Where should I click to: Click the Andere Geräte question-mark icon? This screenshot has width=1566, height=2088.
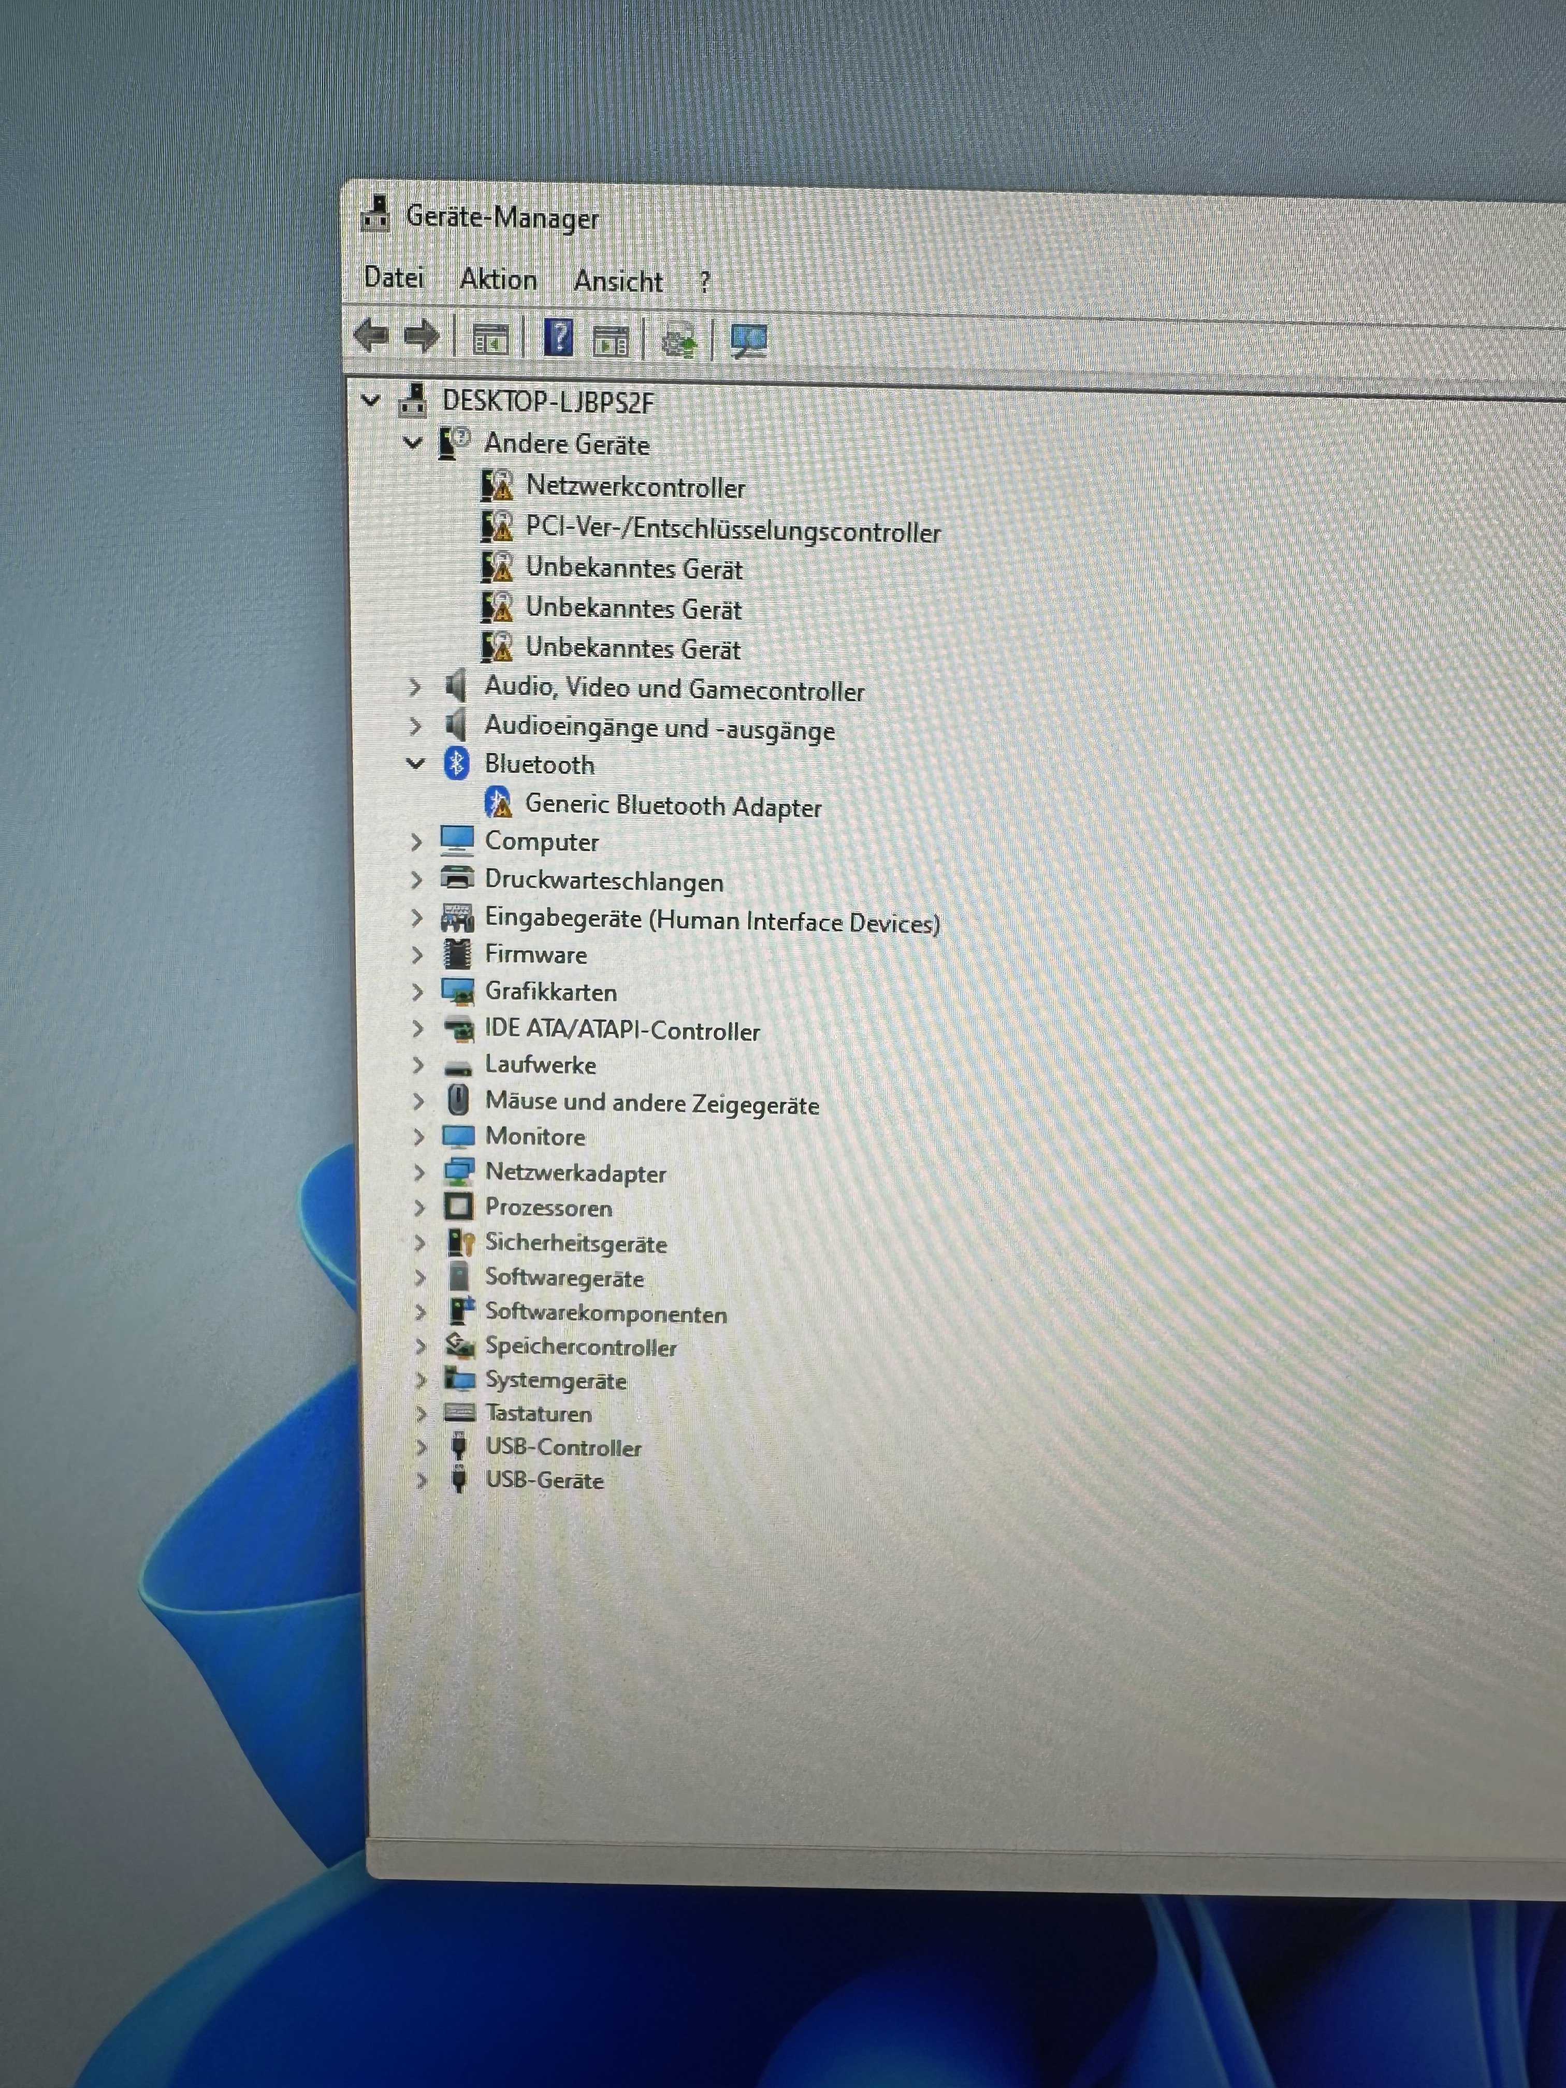tap(454, 442)
